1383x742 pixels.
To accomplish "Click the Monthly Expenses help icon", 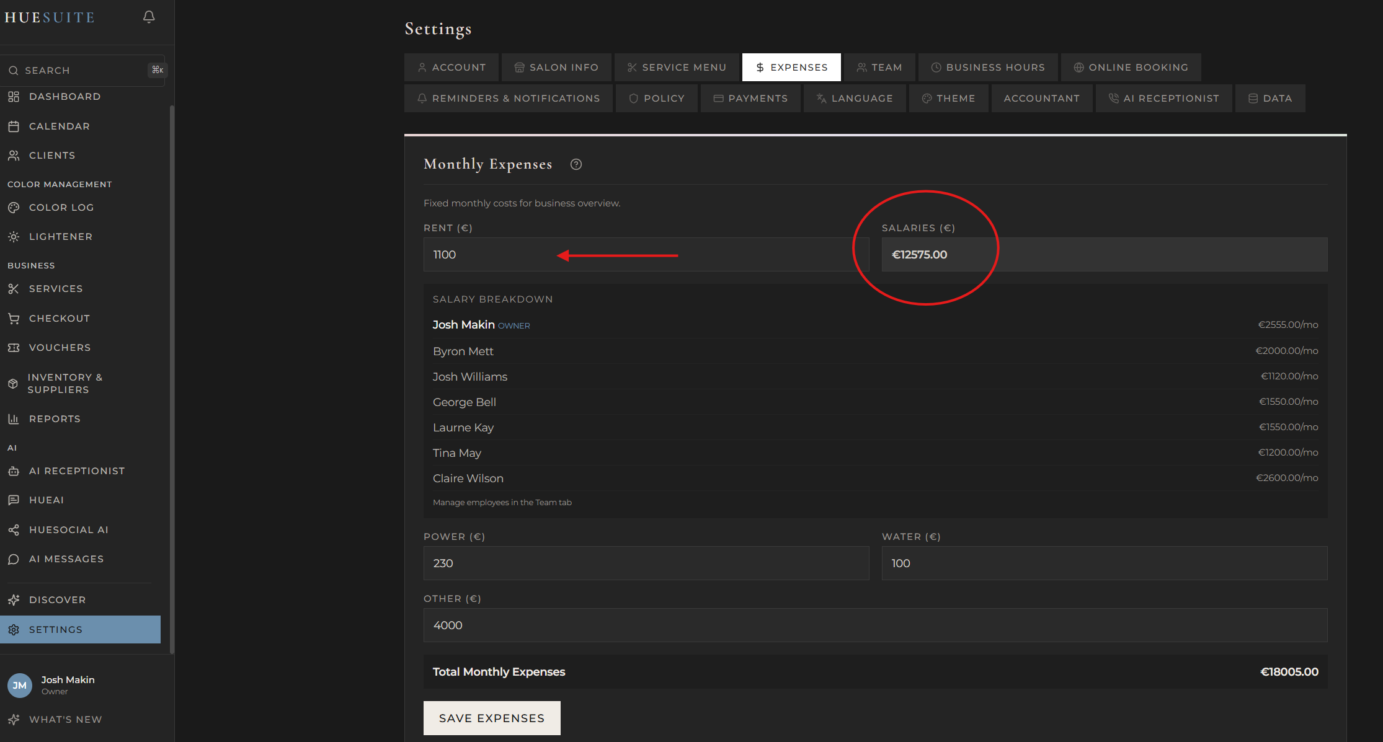I will 576,164.
